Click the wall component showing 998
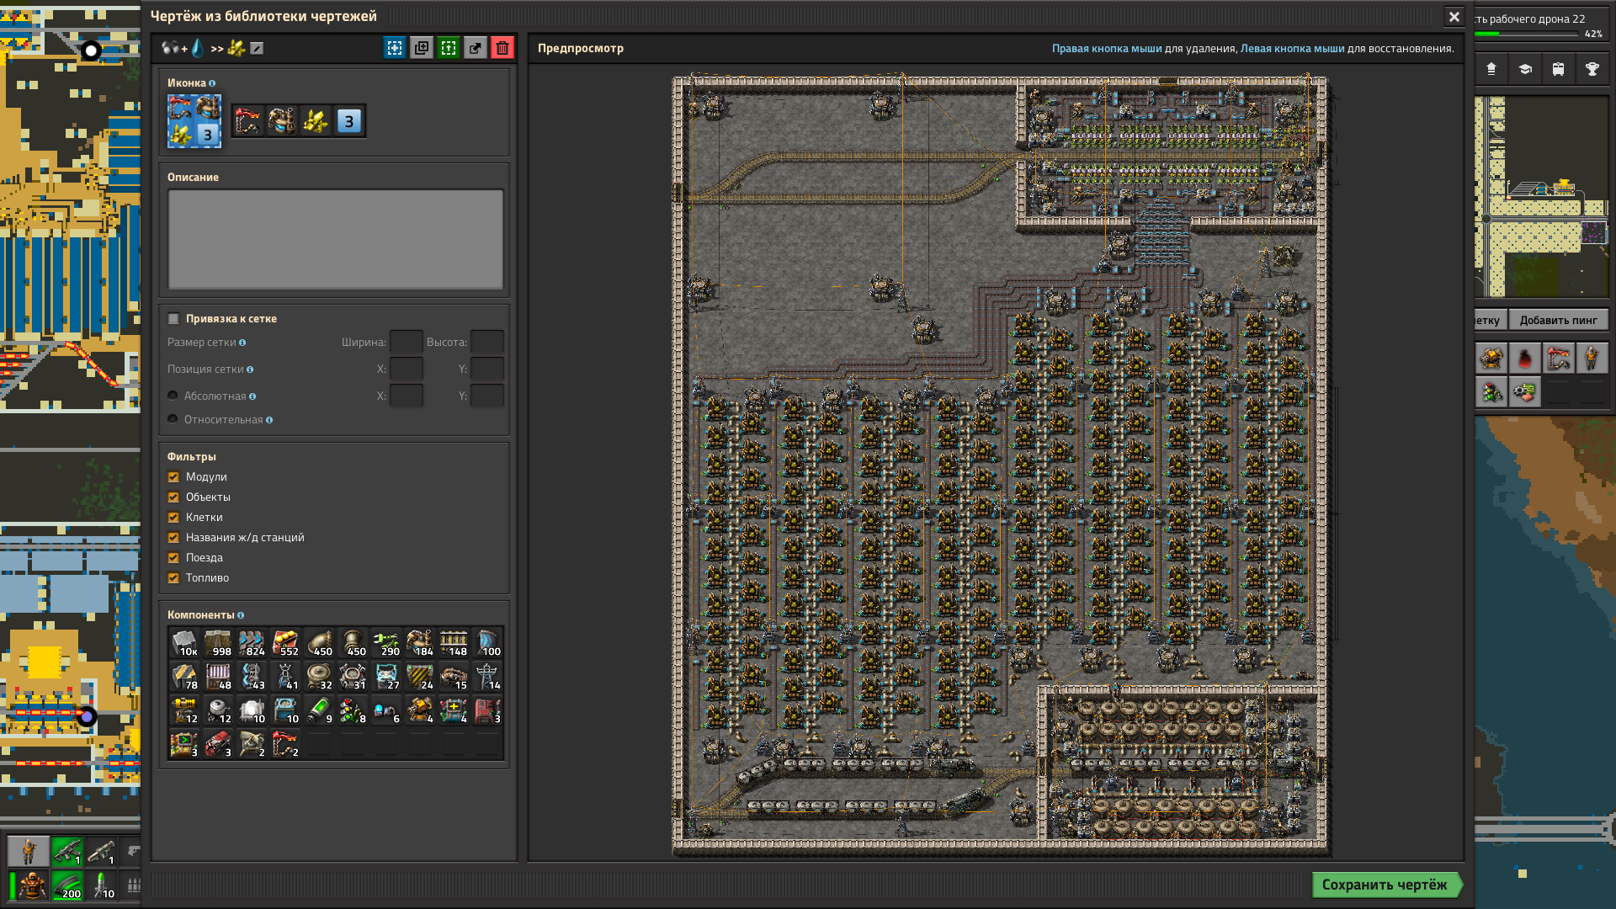The width and height of the screenshot is (1616, 909). point(218,643)
